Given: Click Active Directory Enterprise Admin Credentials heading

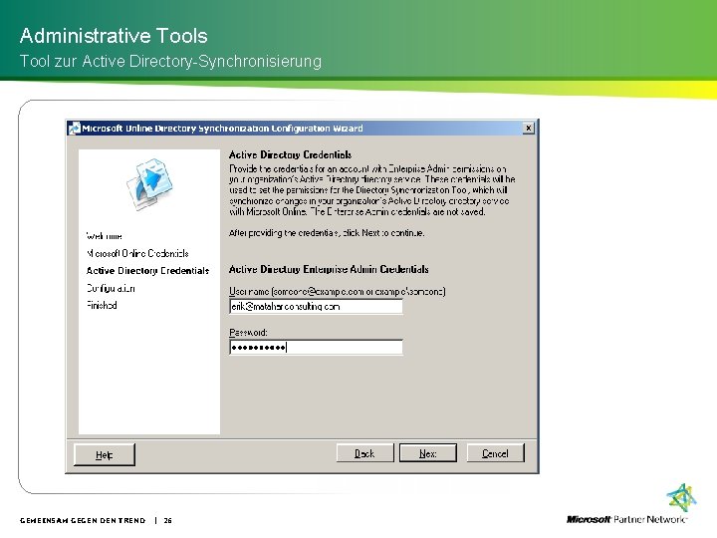Looking at the screenshot, I should pos(329,269).
